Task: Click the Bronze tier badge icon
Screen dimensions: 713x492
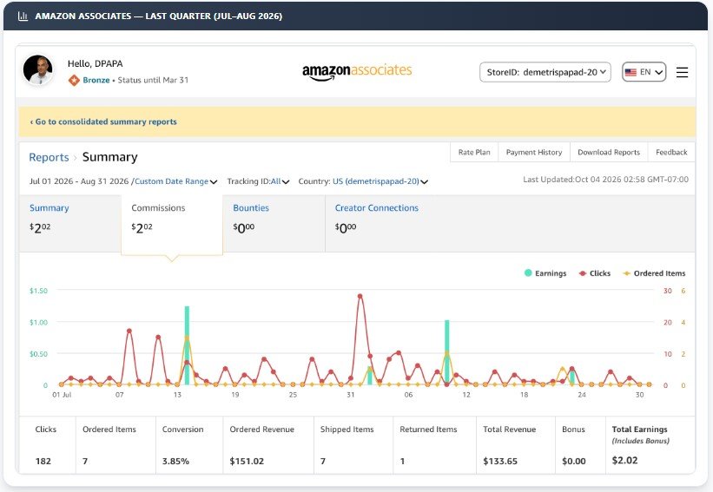Action: click(x=74, y=80)
